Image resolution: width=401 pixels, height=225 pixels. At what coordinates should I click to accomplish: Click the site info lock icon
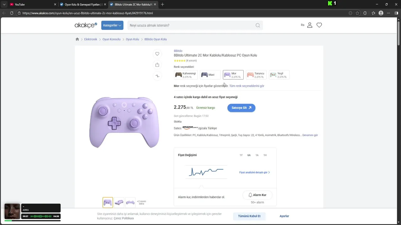(x=19, y=13)
